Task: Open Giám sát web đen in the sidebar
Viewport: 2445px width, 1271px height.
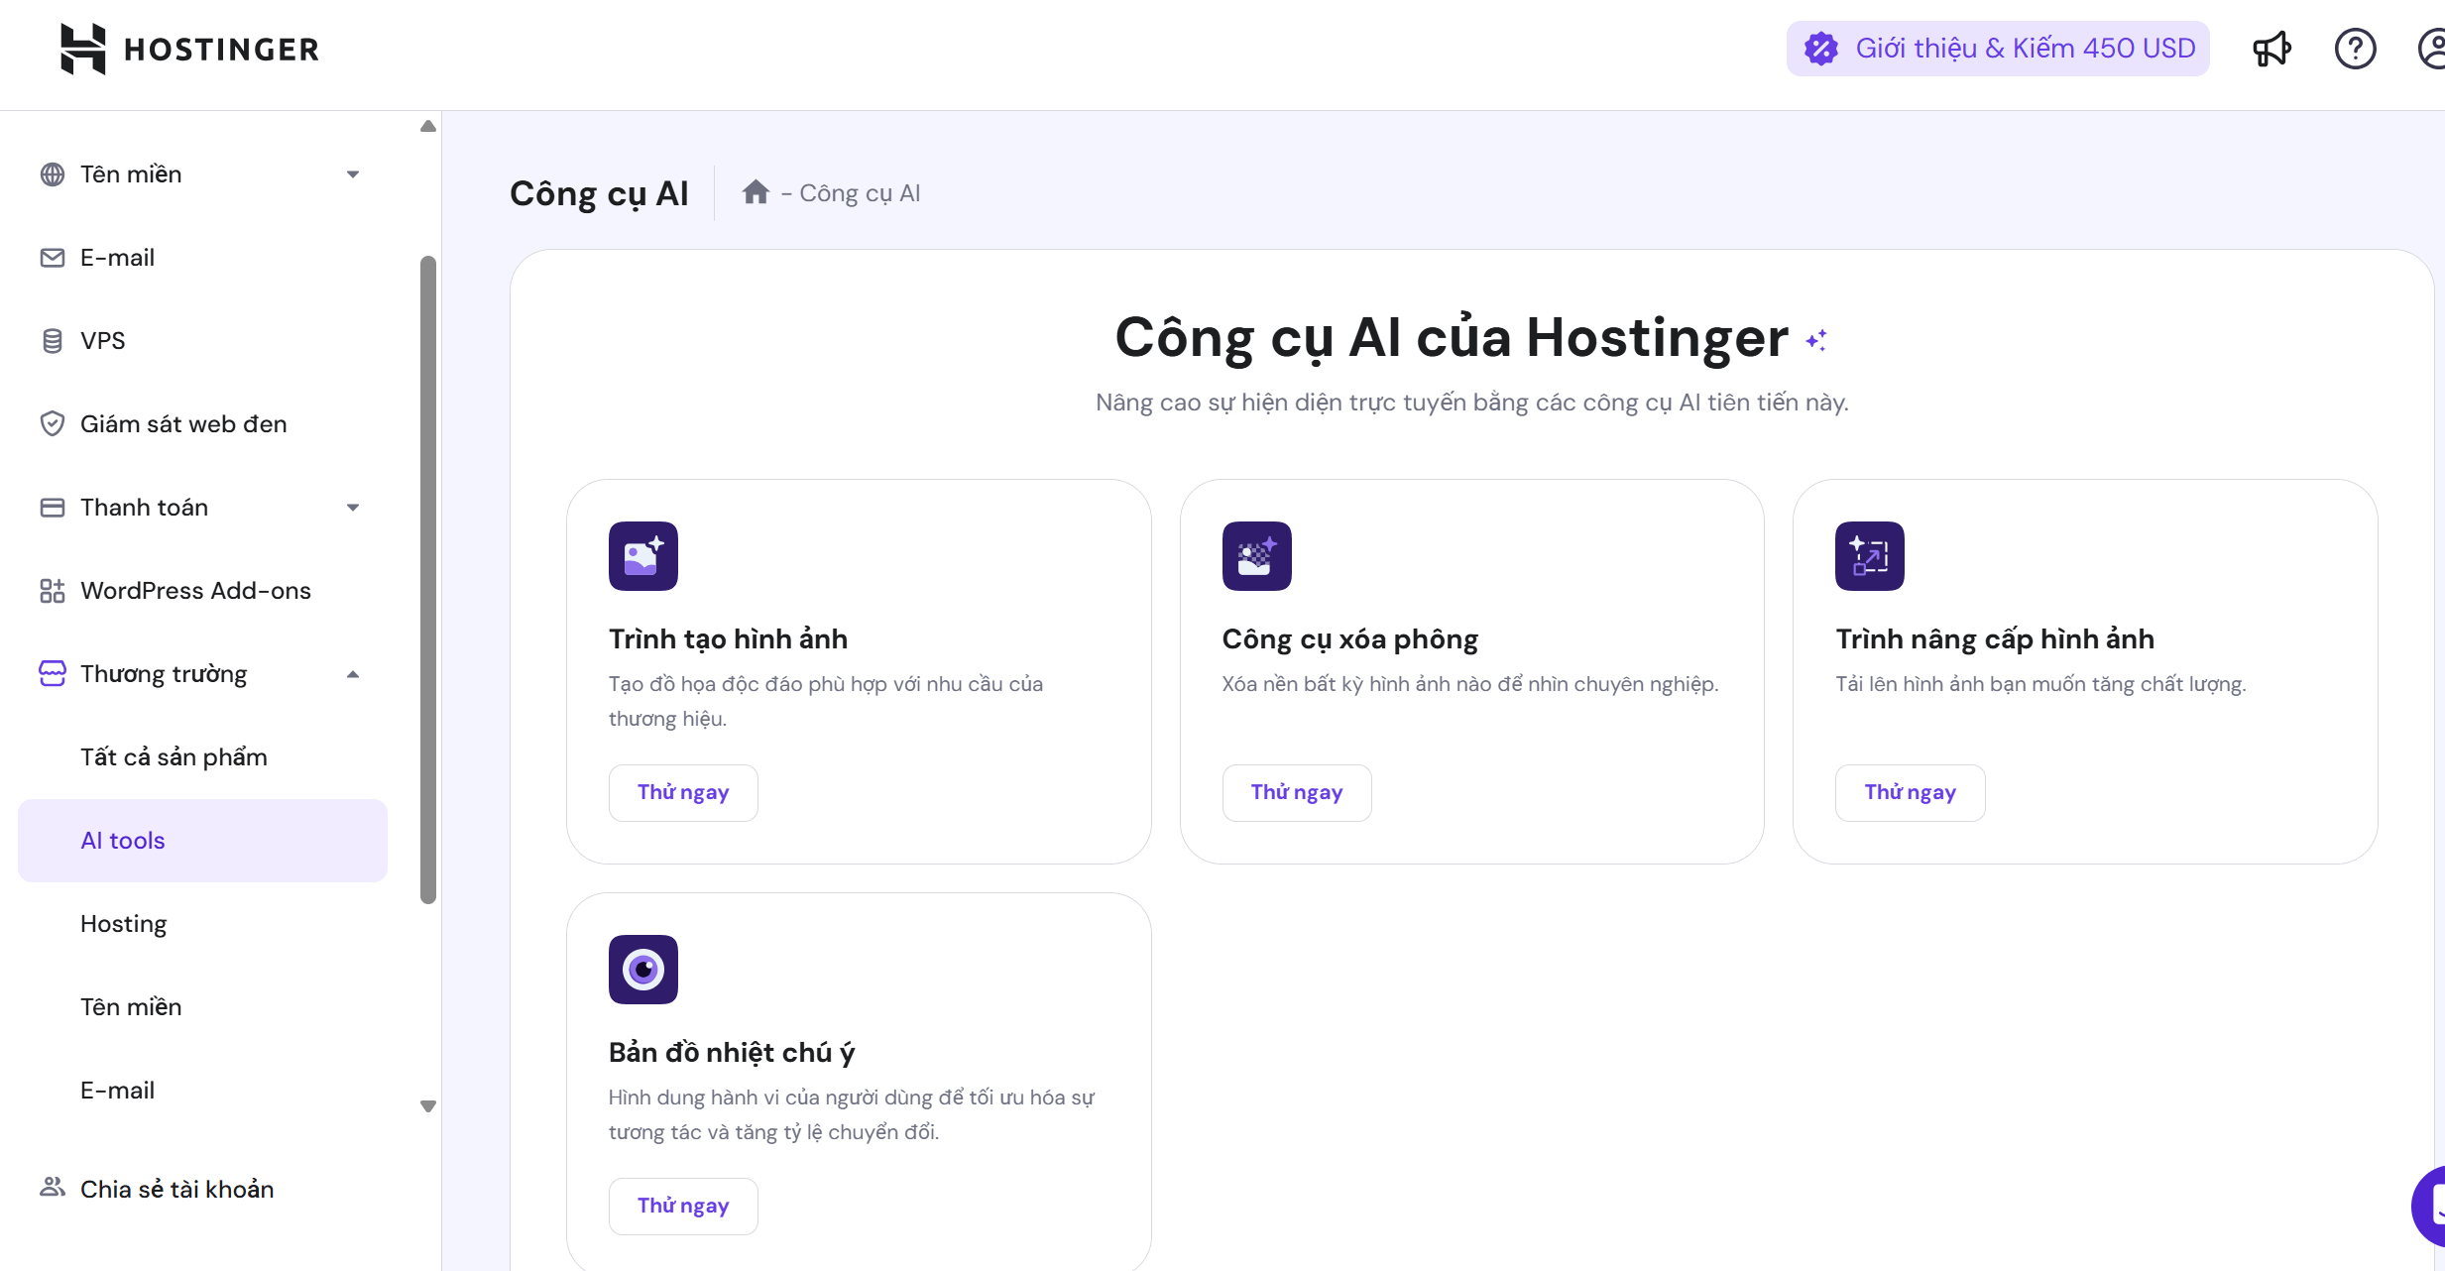Action: [202, 424]
